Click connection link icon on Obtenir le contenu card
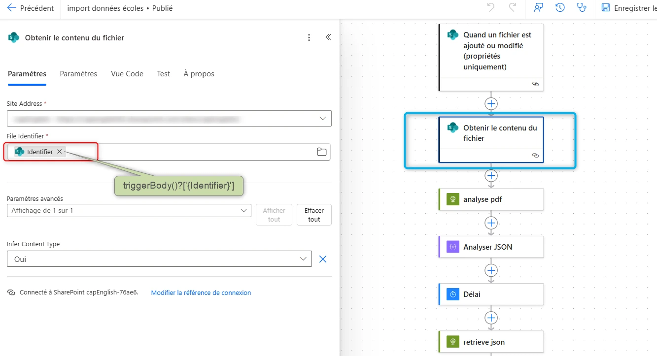657x356 pixels. [x=535, y=155]
